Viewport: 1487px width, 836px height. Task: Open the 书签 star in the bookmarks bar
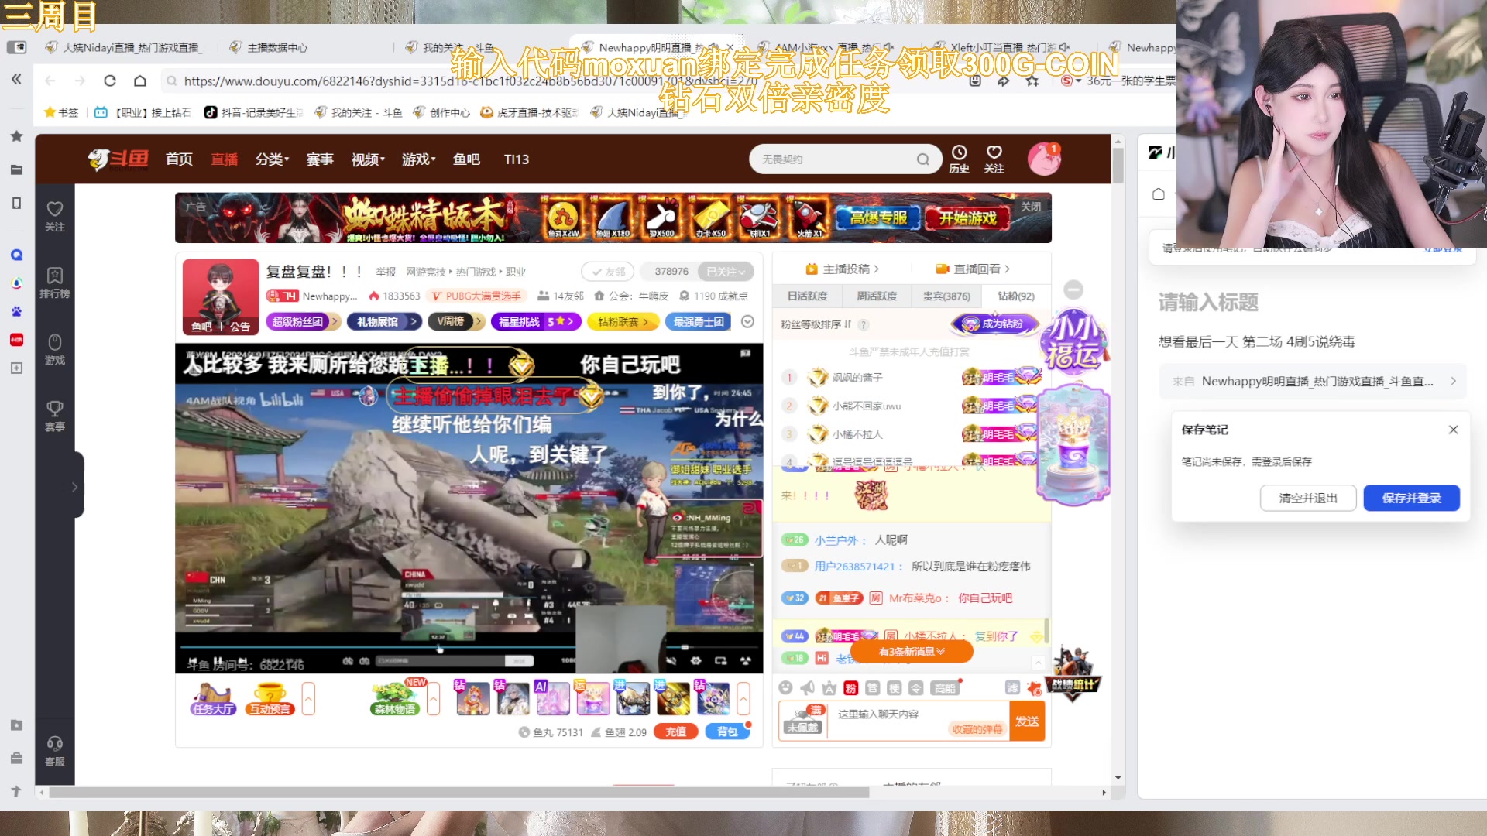tap(61, 112)
